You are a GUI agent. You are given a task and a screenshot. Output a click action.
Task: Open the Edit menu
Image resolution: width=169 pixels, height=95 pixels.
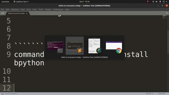tap(7, 9)
